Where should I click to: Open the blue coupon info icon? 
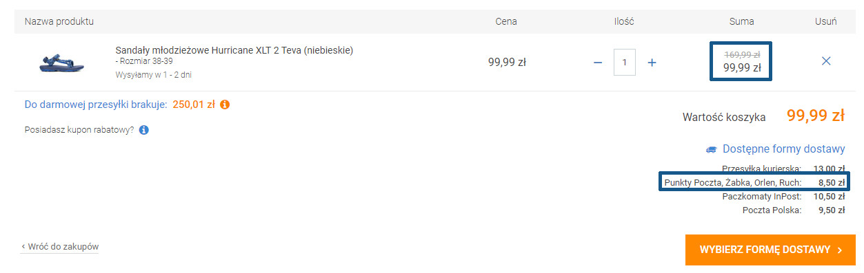[143, 129]
